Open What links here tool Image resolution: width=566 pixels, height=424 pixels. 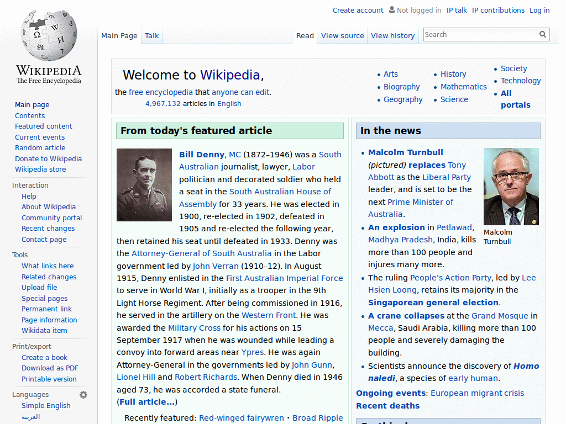click(x=48, y=266)
